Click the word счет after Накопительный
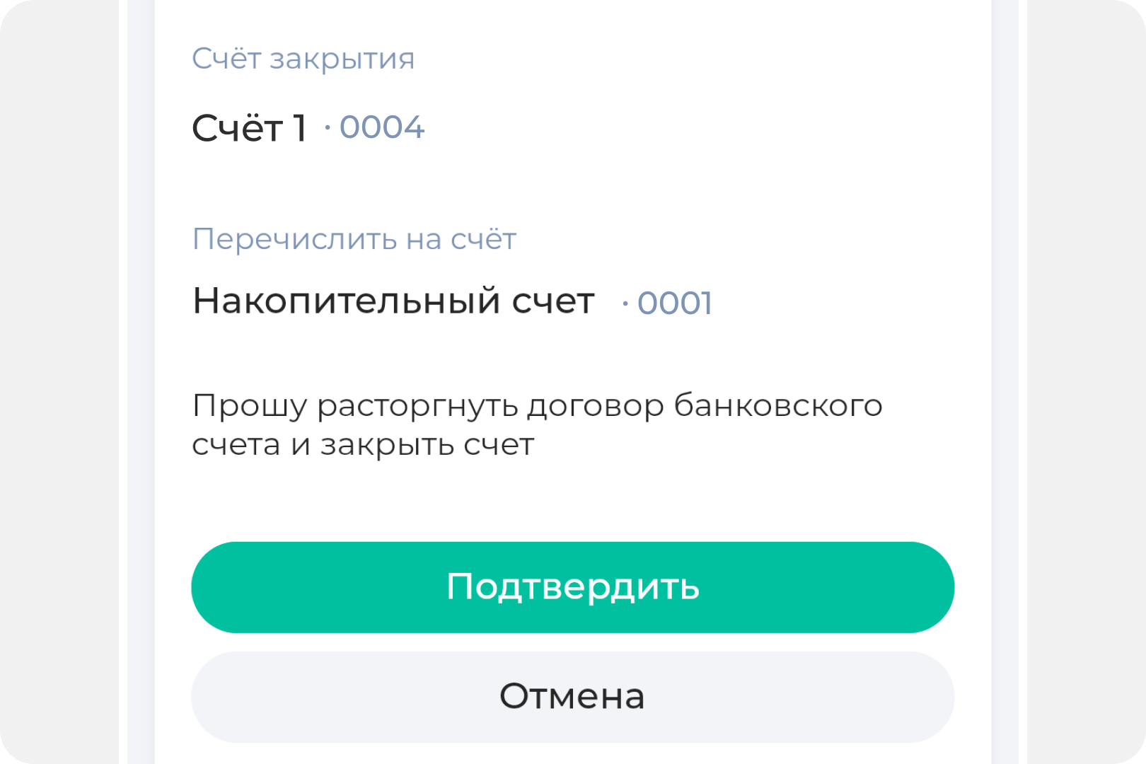The width and height of the screenshot is (1146, 764). pos(553,303)
